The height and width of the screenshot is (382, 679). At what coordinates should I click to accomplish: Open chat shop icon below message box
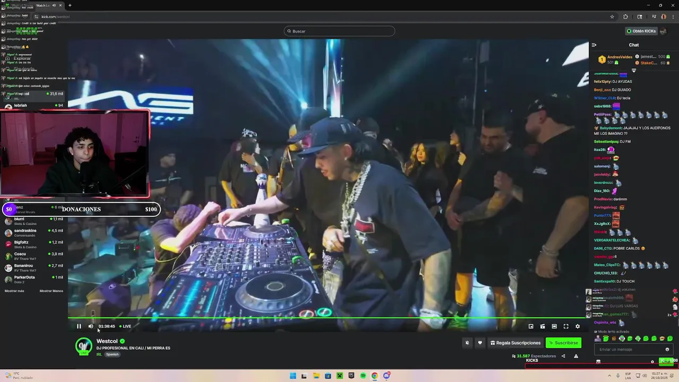pyautogui.click(x=598, y=362)
